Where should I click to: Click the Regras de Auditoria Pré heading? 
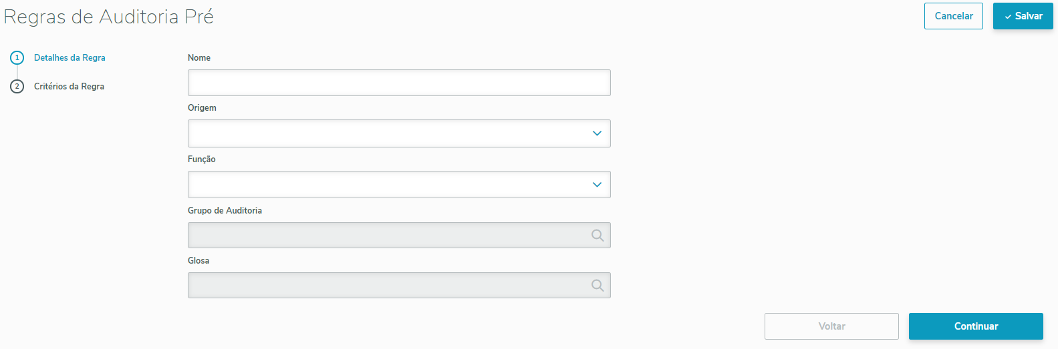(109, 17)
